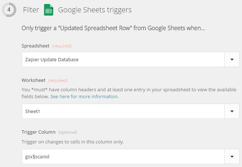The height and width of the screenshot is (167, 242).
Task: Expand the Trigger Column dropdown arrow
Action: tap(232, 156)
